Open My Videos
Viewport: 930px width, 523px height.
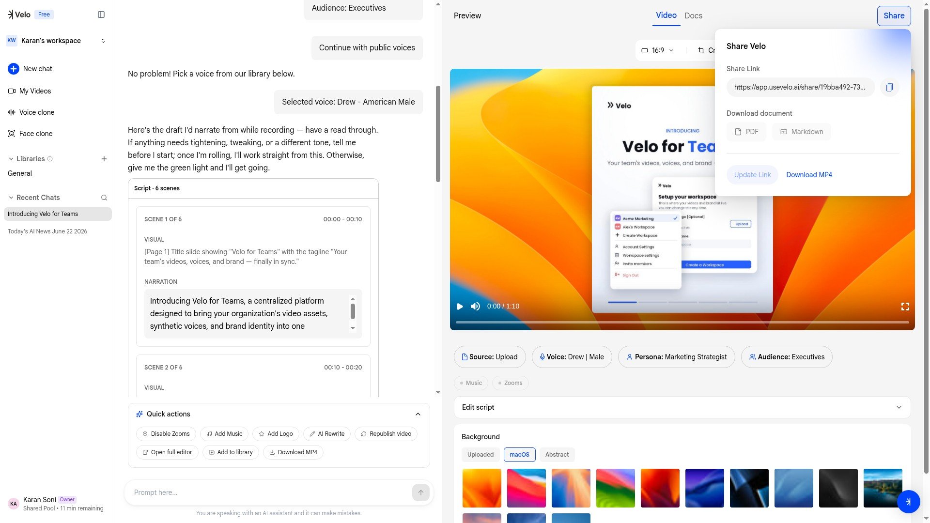tap(30, 91)
